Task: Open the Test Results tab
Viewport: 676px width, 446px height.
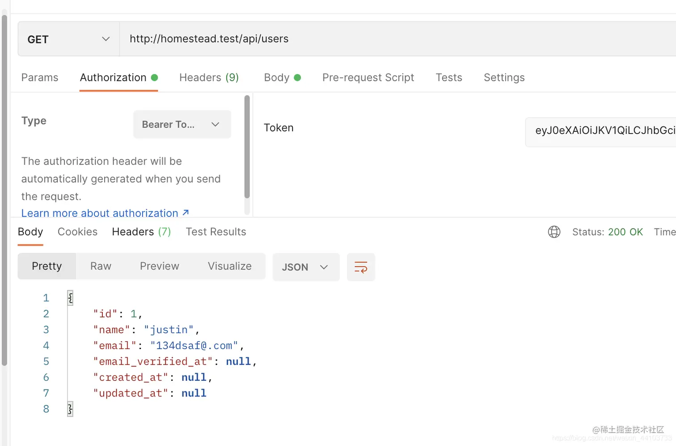Action: [x=216, y=232]
